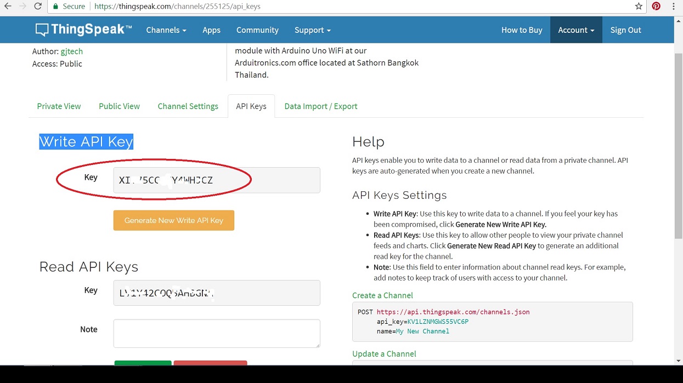
Task: Click the browser back arrow
Action: (x=8, y=7)
